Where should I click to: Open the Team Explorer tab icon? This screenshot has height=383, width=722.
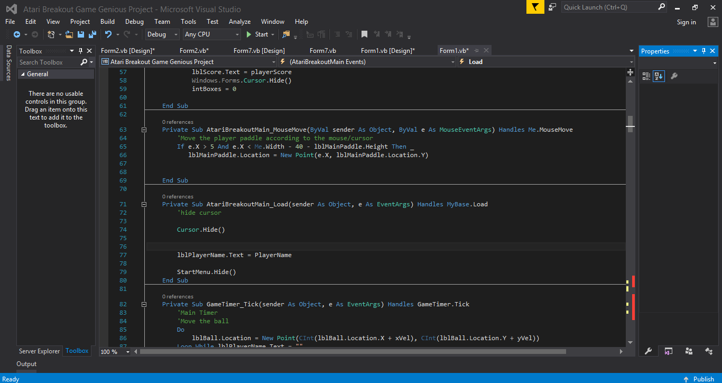pos(689,351)
